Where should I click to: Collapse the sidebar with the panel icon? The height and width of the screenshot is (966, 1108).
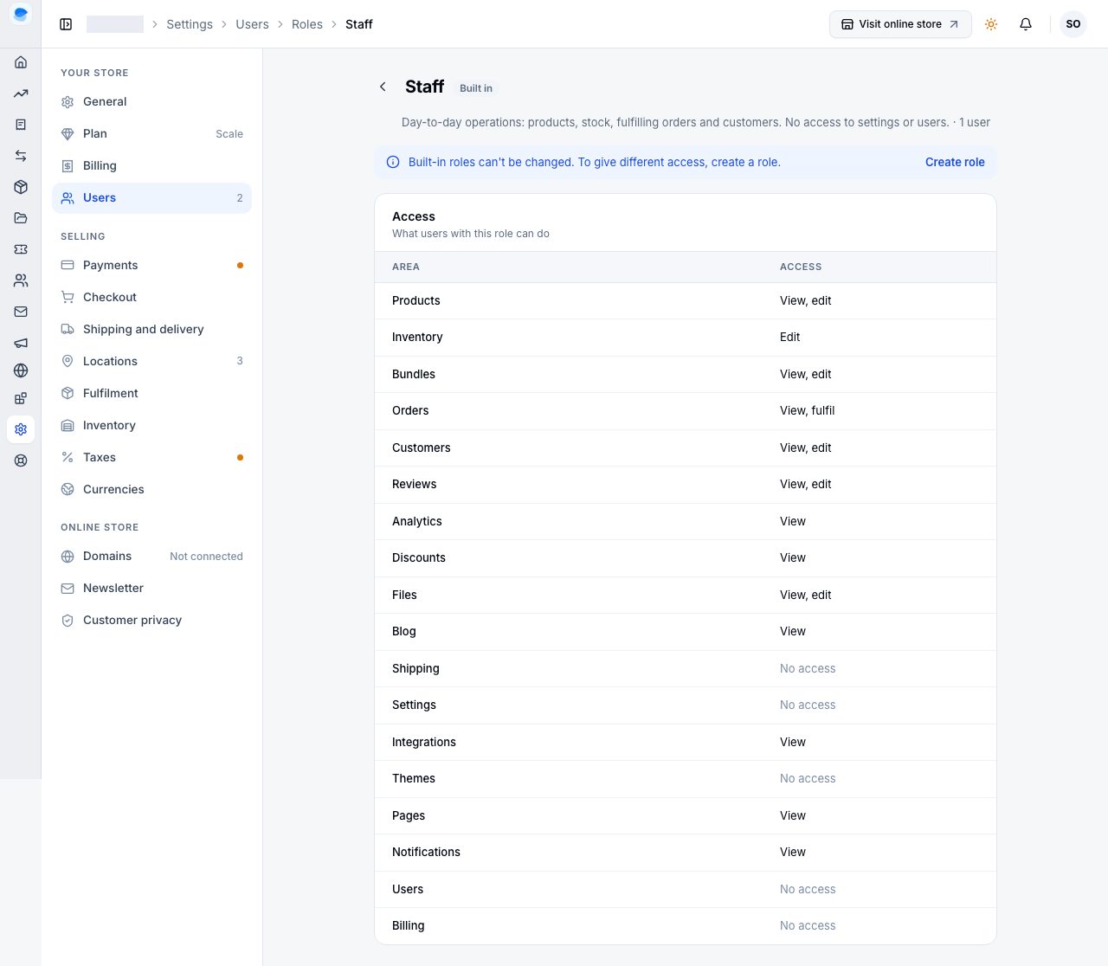[x=66, y=24]
